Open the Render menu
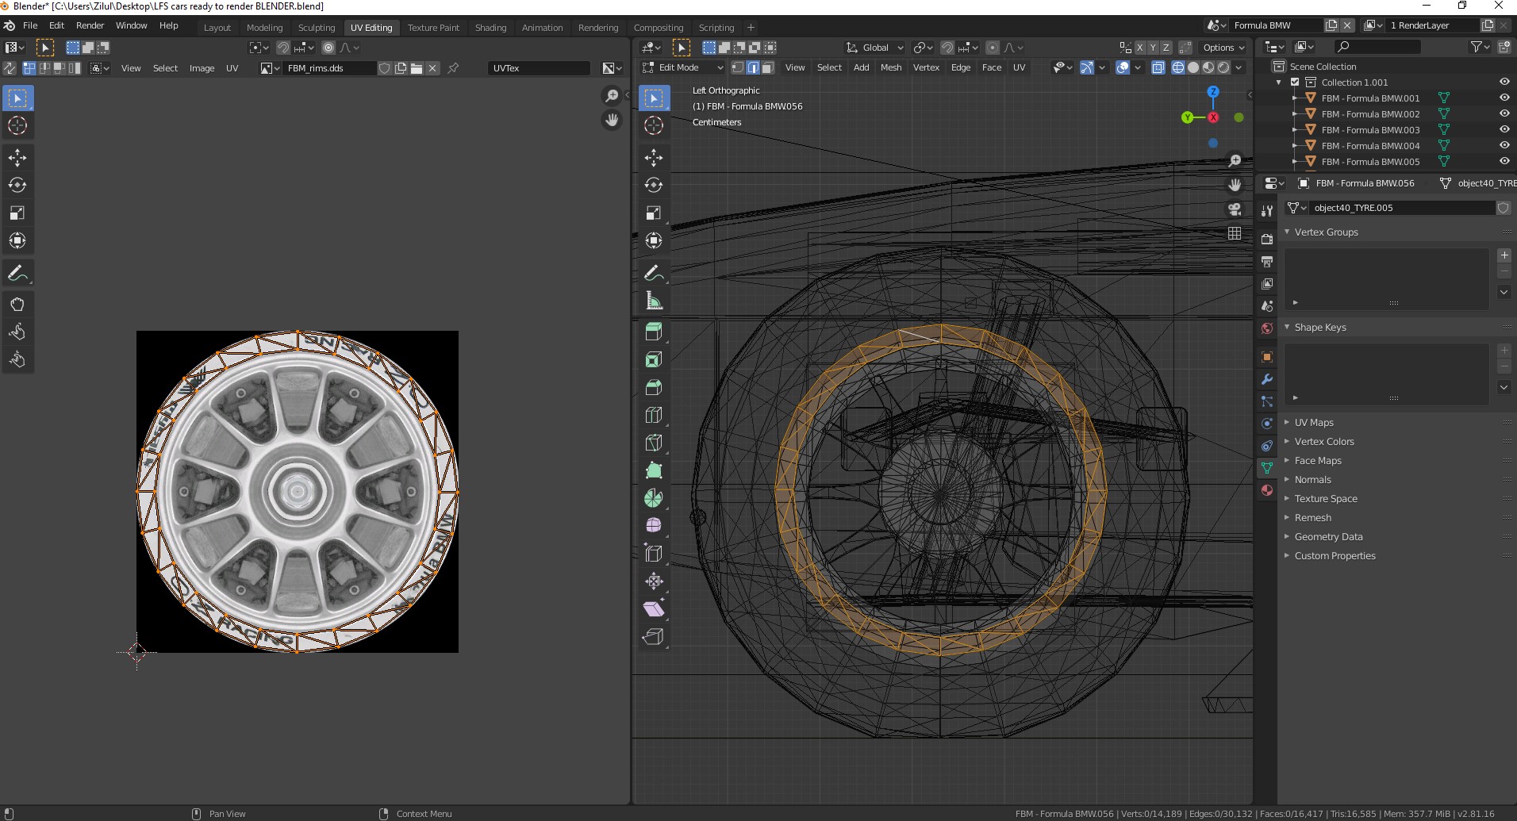1517x821 pixels. (x=90, y=25)
